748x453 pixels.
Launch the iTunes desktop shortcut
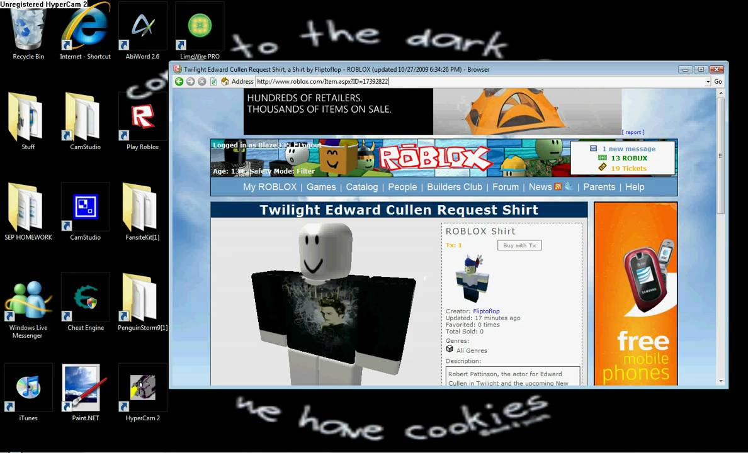coord(28,393)
